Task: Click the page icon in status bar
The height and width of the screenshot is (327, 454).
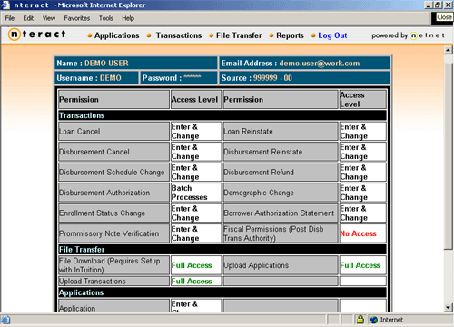Action: pos(5,320)
